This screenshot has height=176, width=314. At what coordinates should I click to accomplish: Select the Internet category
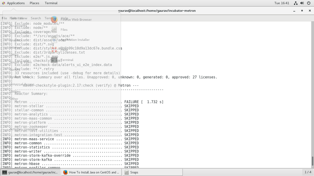point(15,48)
